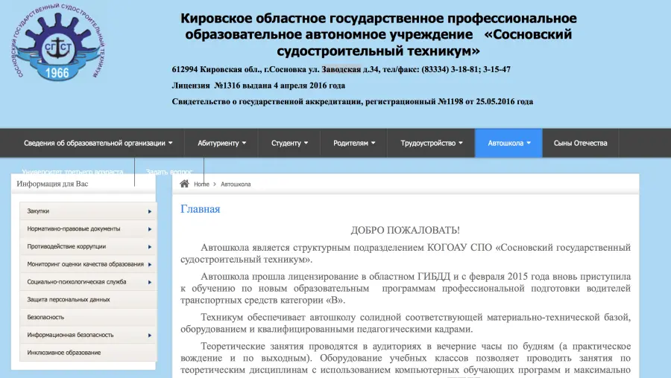Expand 'Информационная безопасность' submenu arrow

pyautogui.click(x=150, y=336)
